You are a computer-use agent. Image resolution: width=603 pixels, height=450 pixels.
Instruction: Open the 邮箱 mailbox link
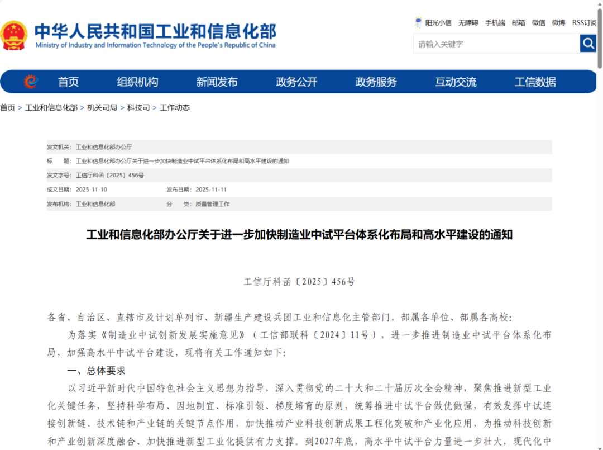(519, 22)
